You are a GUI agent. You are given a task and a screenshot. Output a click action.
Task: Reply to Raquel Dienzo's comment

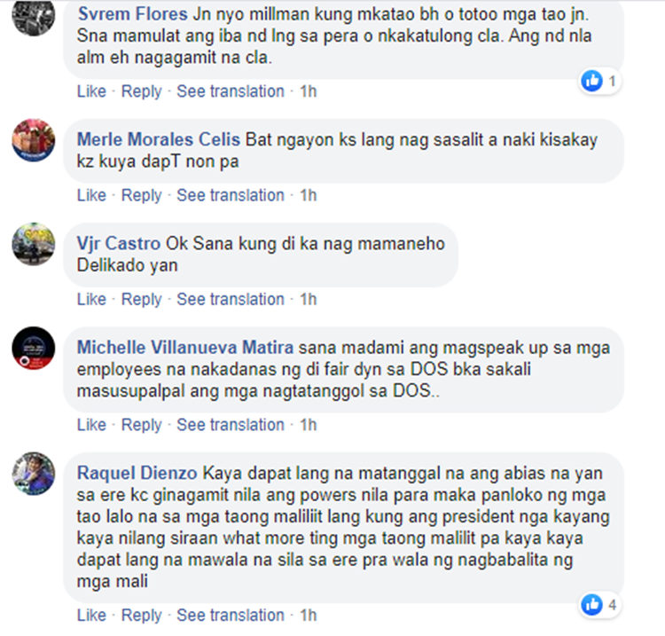point(141,616)
